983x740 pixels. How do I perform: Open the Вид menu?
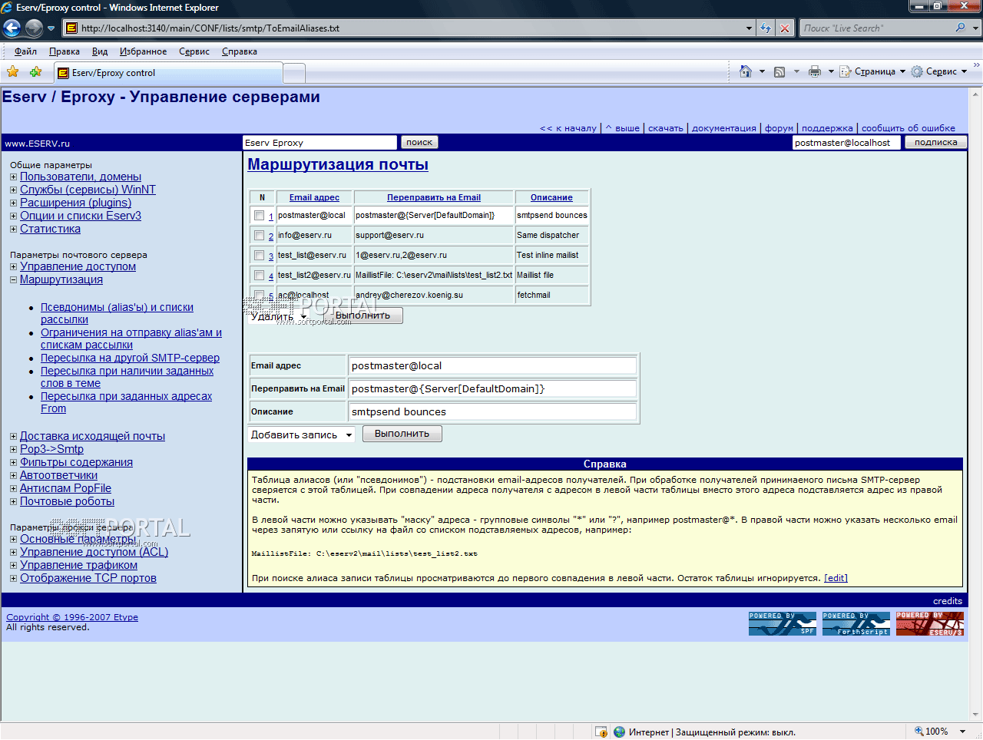click(x=100, y=51)
